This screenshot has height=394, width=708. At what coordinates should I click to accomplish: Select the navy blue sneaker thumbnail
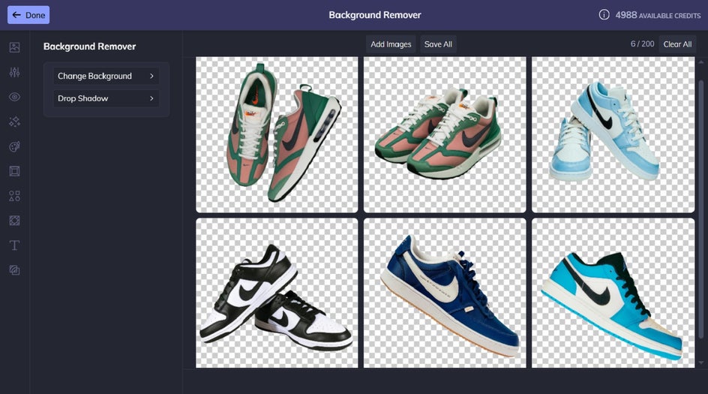445,293
